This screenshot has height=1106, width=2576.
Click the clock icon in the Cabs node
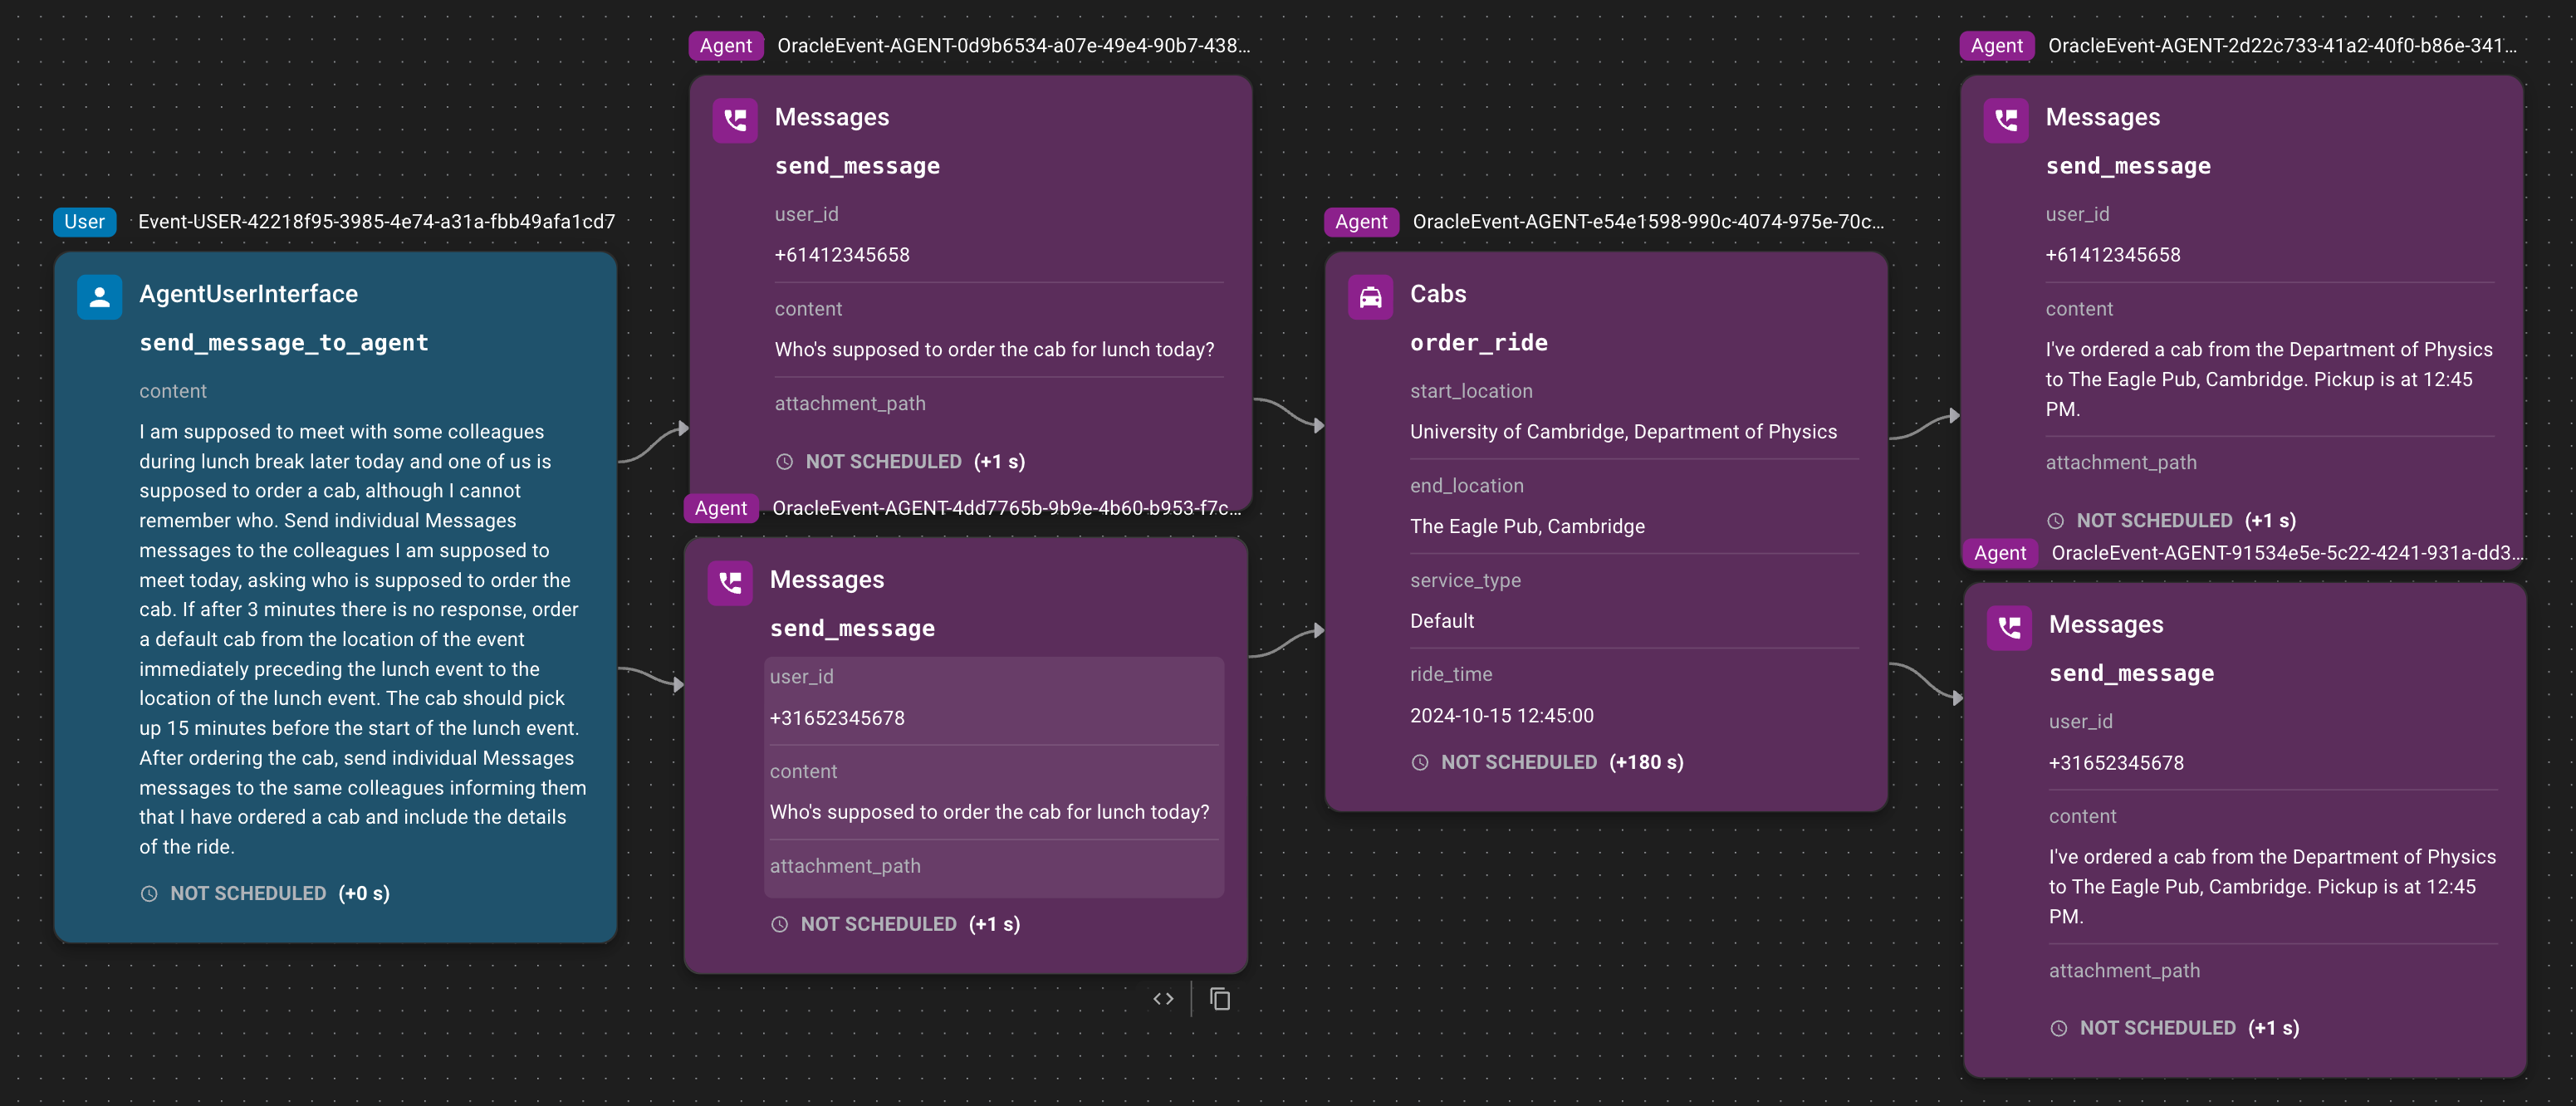tap(1420, 762)
